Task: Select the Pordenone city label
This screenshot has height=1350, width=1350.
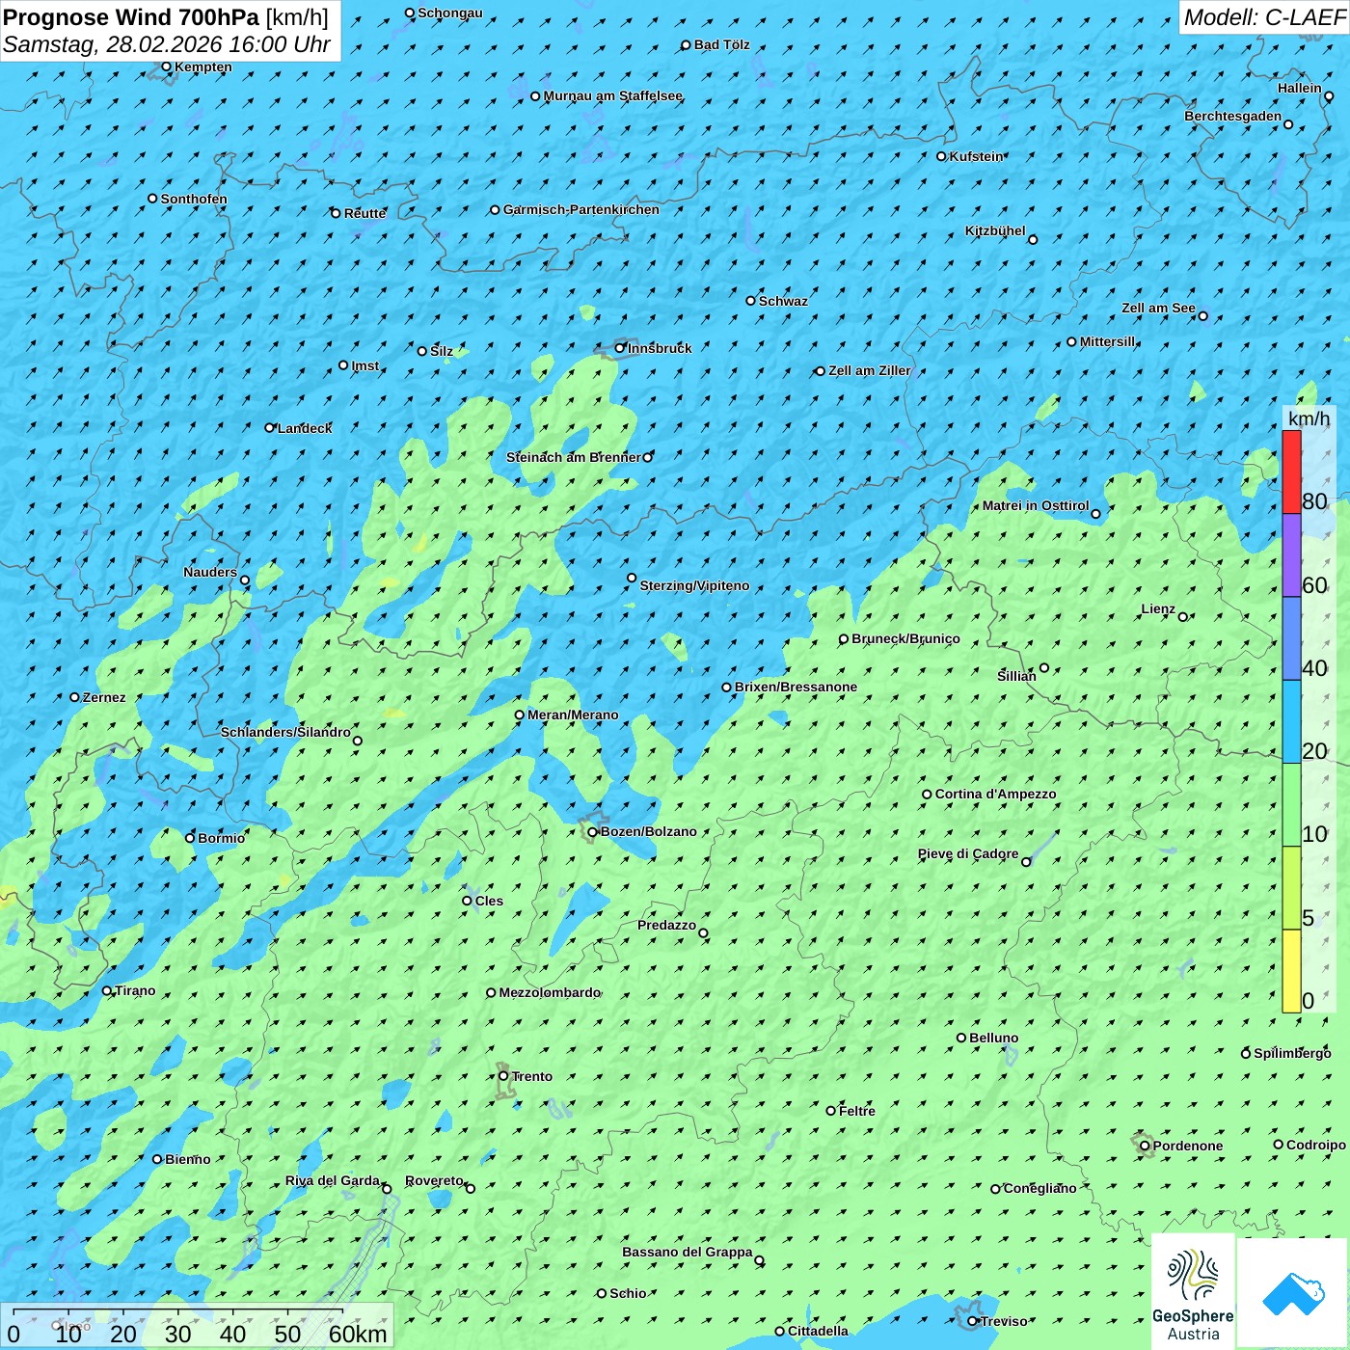Action: [1188, 1146]
